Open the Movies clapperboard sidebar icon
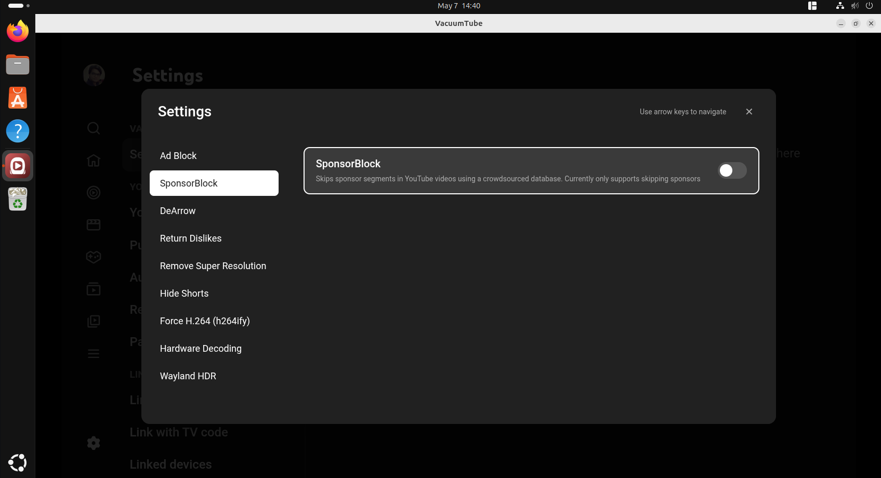881x478 pixels. coord(94,225)
